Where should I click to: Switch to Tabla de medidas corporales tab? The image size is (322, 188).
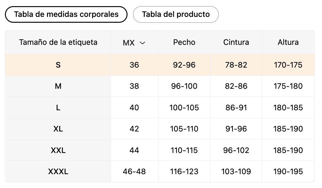pyautogui.click(x=66, y=14)
